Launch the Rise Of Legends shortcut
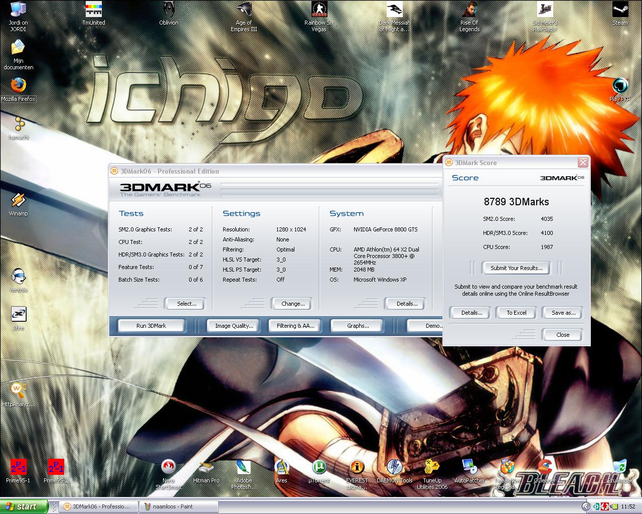642x514 pixels. pos(469,17)
